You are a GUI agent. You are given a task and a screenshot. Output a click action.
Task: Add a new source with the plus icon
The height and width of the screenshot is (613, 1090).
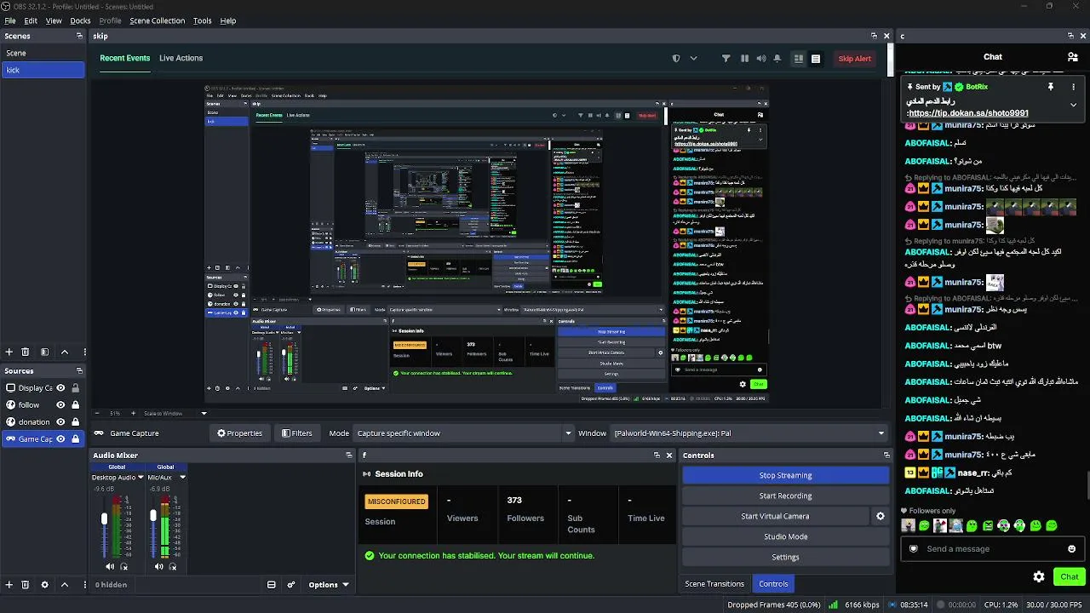point(9,585)
